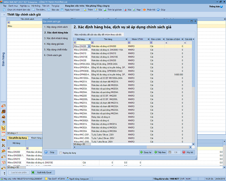Select the 9.680.000 price cell
Screen dimensions: 226x181
click(x=174, y=75)
